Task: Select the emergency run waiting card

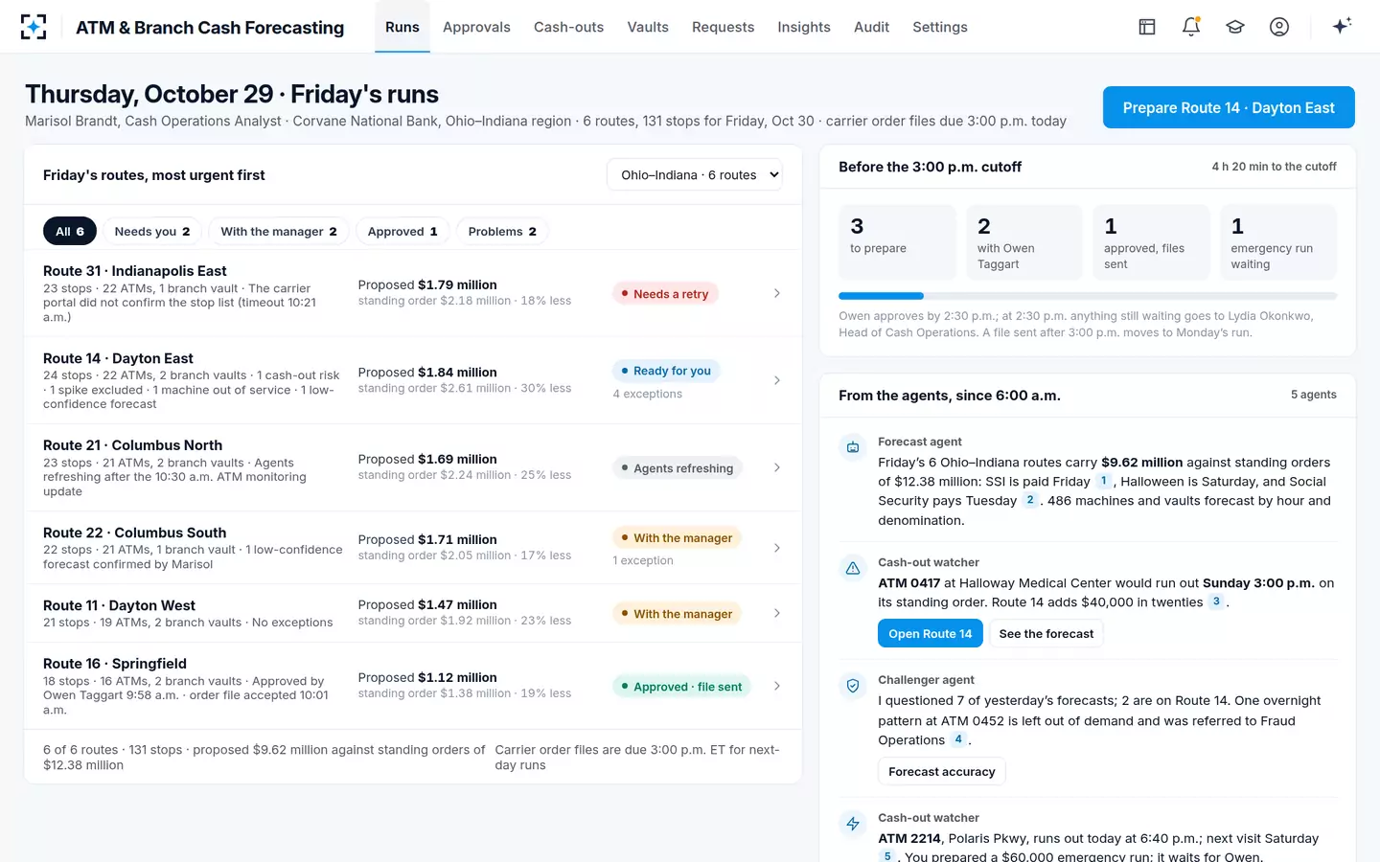Action: 1278,242
